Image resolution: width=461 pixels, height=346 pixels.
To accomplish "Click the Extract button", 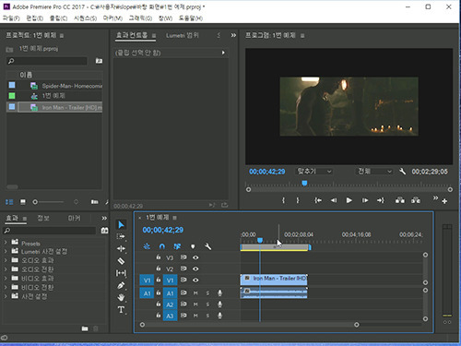I will (416, 200).
